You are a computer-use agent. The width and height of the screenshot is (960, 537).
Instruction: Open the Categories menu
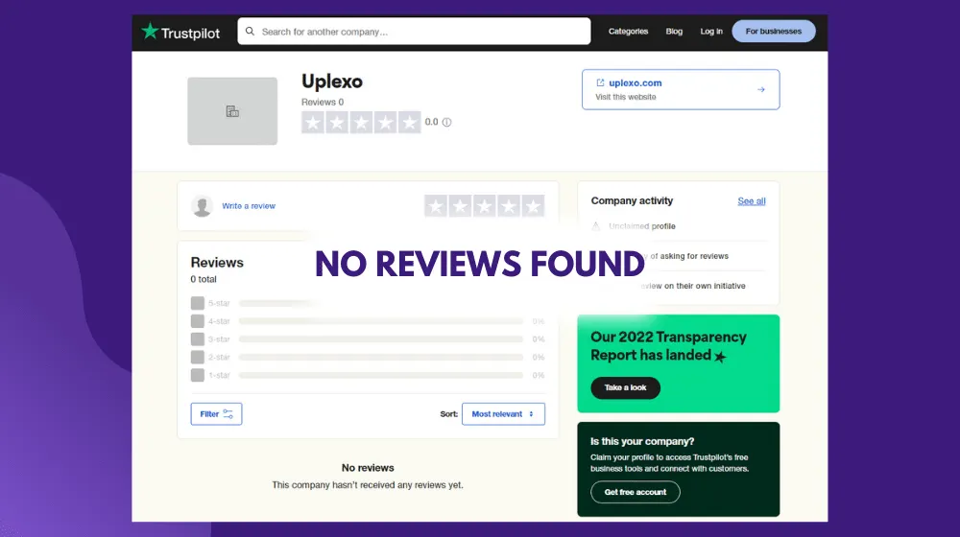click(x=628, y=32)
